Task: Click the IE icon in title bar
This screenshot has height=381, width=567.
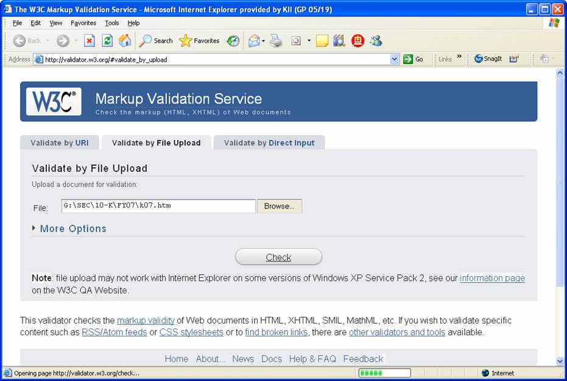Action: click(x=7, y=9)
